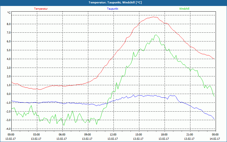227x142 pixels.
Task: Select the 06:00 time label on the x-axis
Action: (62, 135)
